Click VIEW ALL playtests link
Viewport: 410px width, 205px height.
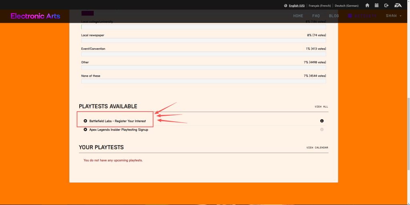point(322,106)
